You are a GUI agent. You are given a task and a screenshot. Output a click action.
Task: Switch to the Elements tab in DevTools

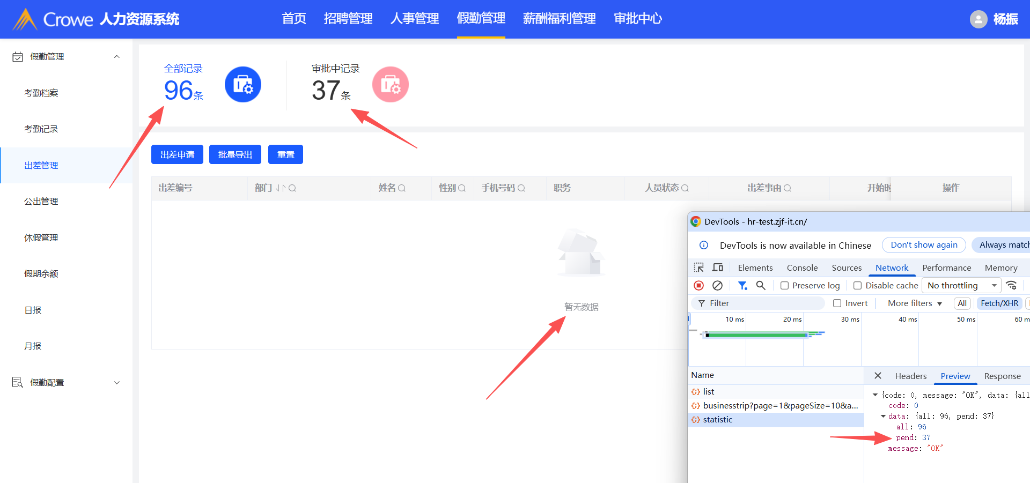[x=755, y=267]
